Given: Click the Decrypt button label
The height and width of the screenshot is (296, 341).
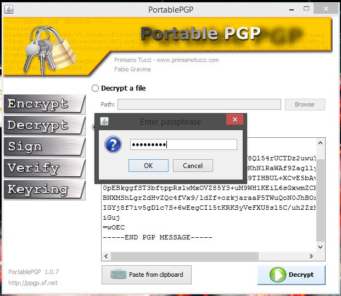Looking at the screenshot, I should (x=301, y=275).
